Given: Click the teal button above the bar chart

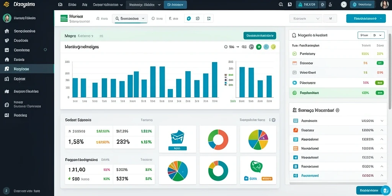Looking at the screenshot, I should pyautogui.click(x=260, y=36).
